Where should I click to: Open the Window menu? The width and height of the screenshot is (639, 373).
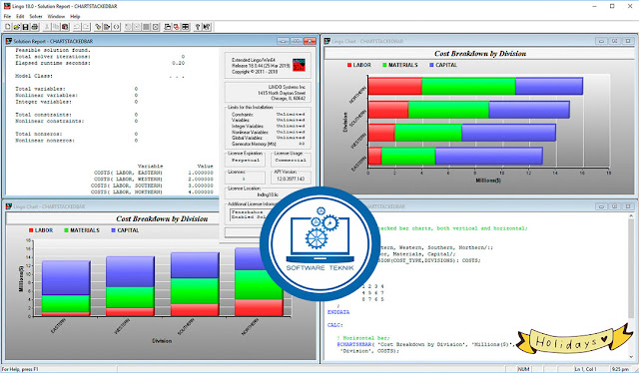(56, 16)
